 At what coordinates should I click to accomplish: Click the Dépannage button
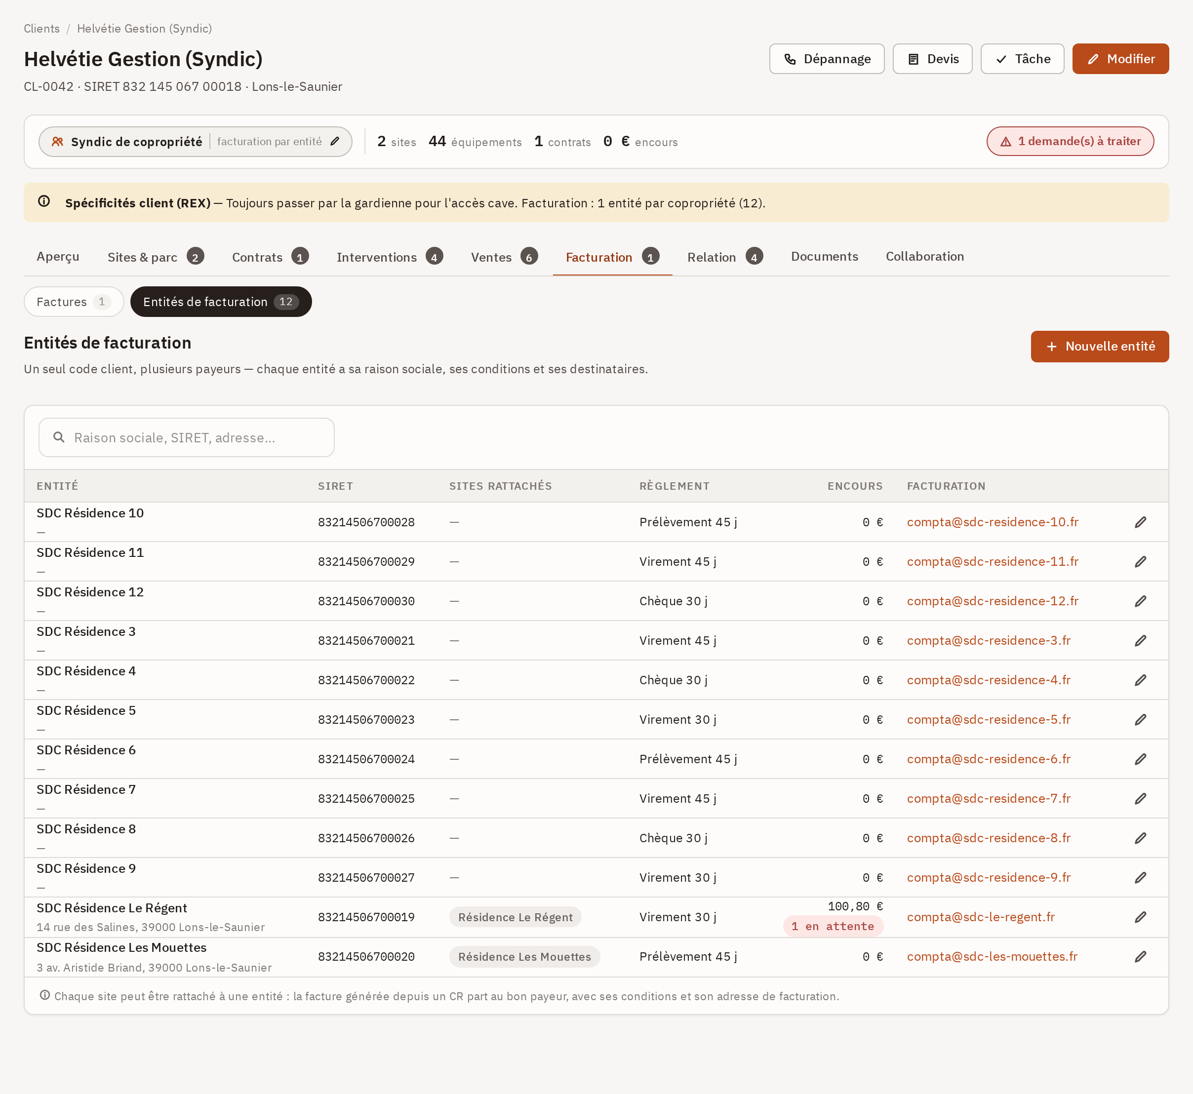pyautogui.click(x=827, y=59)
